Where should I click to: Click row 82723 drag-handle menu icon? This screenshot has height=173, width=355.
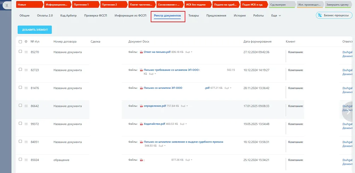tap(26, 70)
